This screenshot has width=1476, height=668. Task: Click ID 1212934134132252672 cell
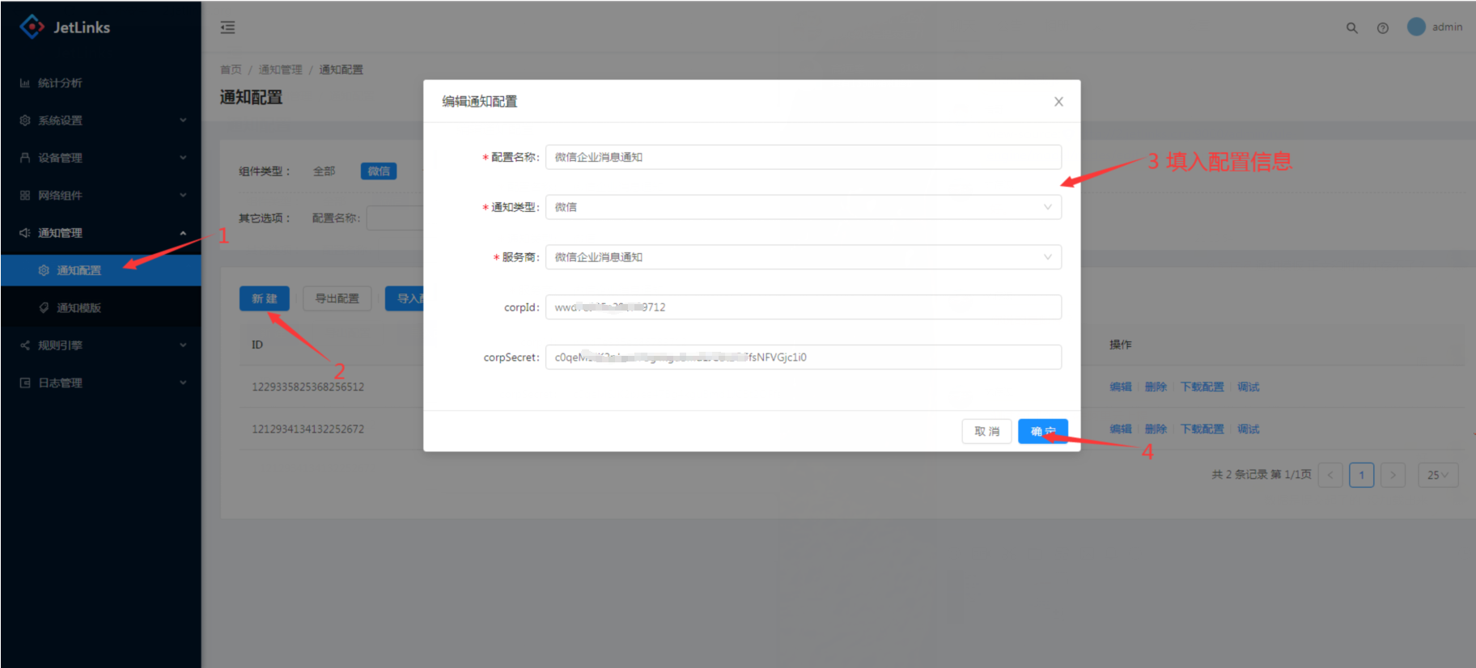click(307, 429)
